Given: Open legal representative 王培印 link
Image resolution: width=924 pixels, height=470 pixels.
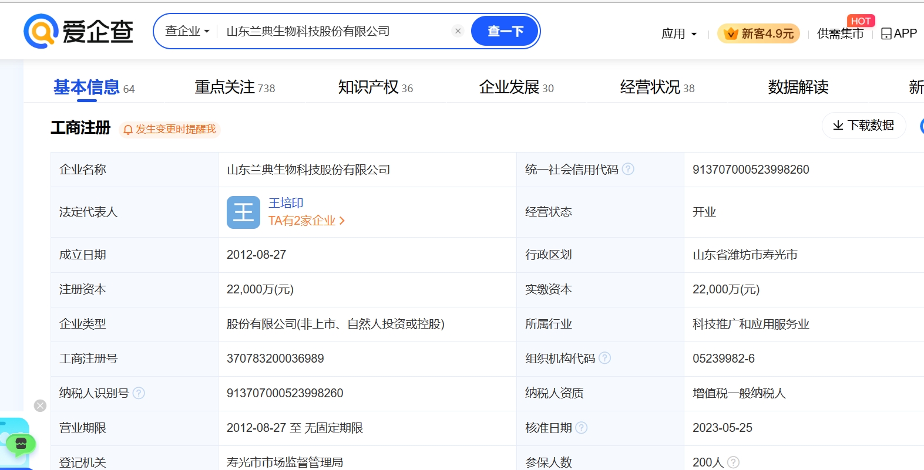Looking at the screenshot, I should coord(286,203).
